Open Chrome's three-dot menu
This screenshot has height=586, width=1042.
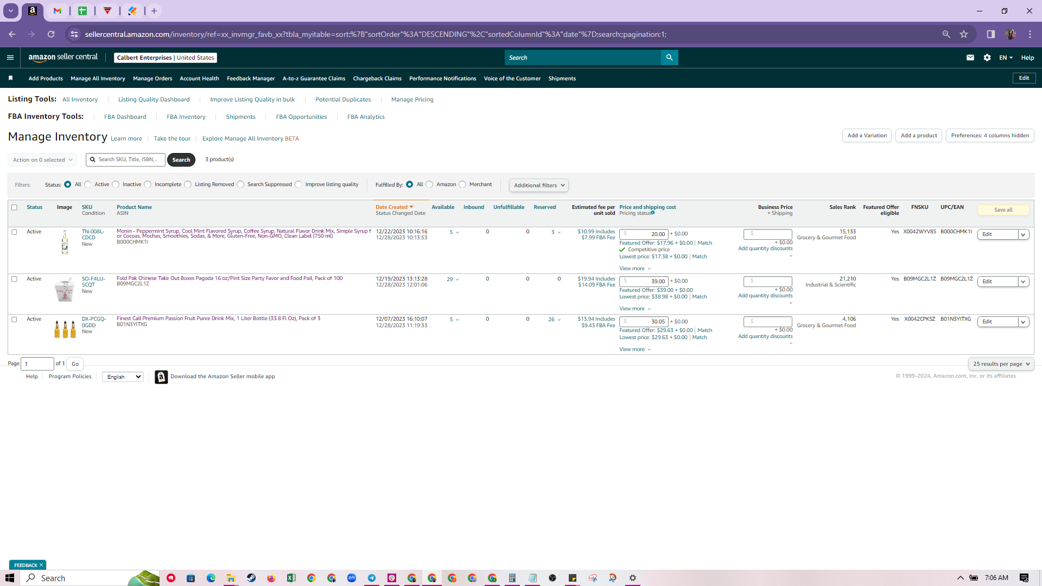click(1030, 34)
